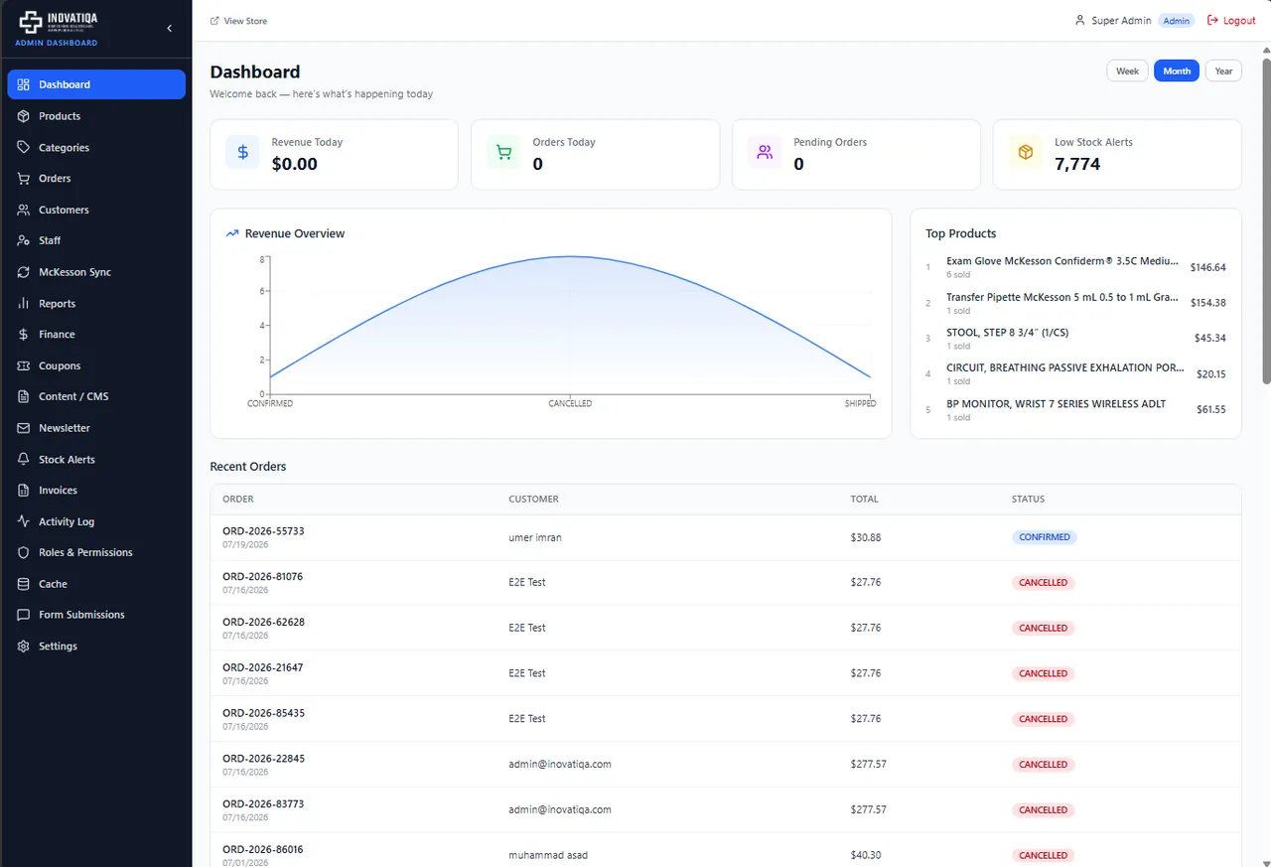Open Roles & Permissions
This screenshot has height=867, width=1271.
tap(96, 552)
